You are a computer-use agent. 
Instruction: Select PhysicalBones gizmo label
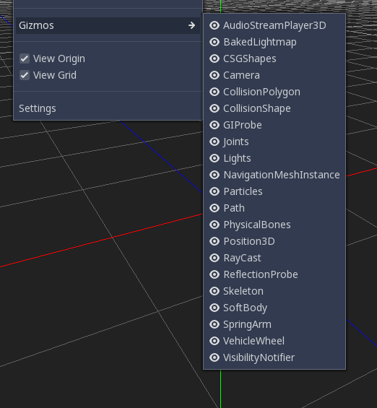click(x=257, y=225)
